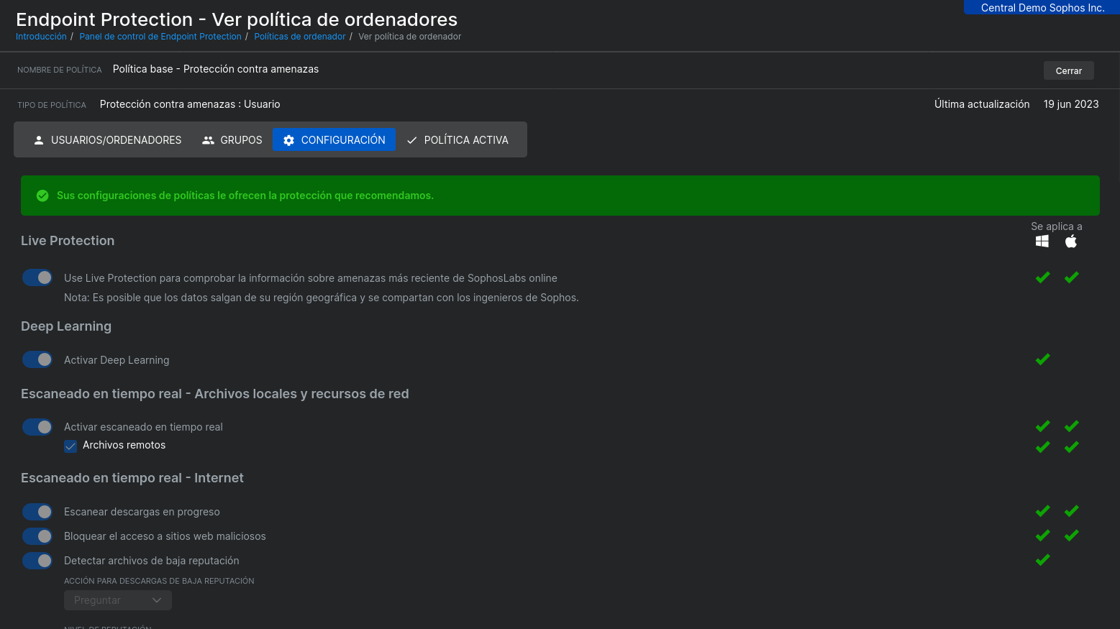Click the people icon on Grupos tab
1120x629 pixels.
point(208,140)
